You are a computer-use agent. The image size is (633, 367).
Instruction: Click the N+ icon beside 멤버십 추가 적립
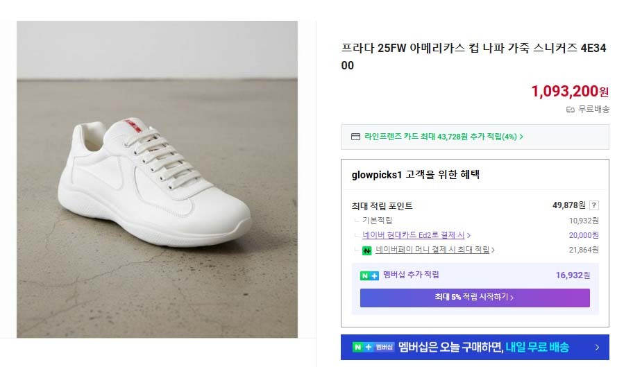[369, 275]
